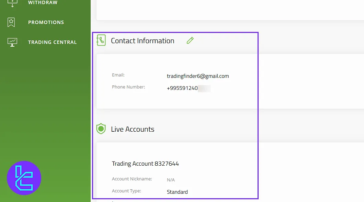
Task: Select the Standard account type value
Action: click(x=177, y=192)
